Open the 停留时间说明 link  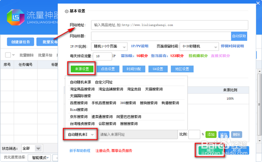coord(232,46)
